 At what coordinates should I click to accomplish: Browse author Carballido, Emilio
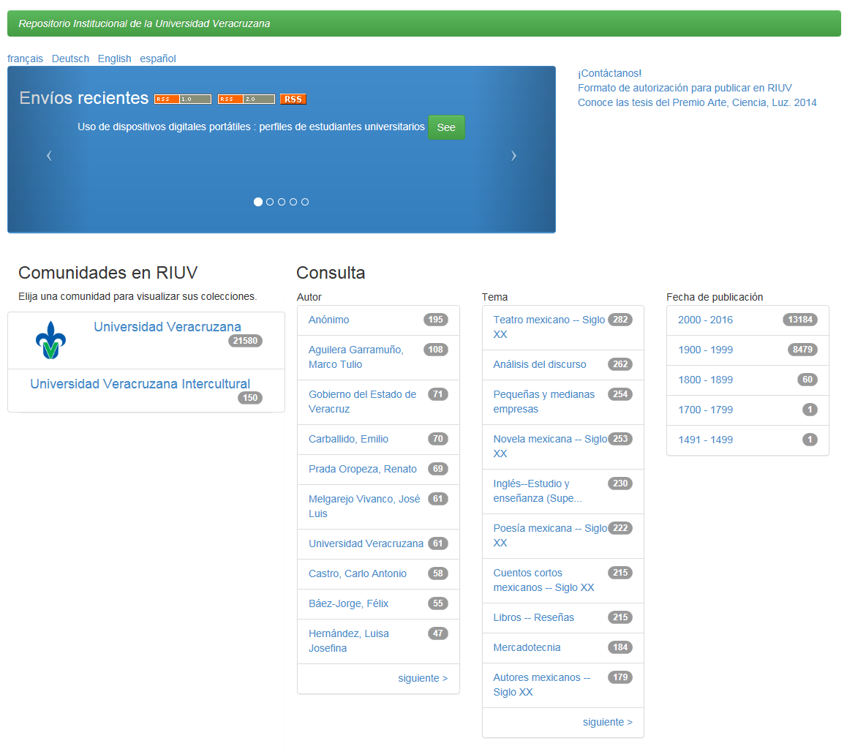pyautogui.click(x=348, y=439)
